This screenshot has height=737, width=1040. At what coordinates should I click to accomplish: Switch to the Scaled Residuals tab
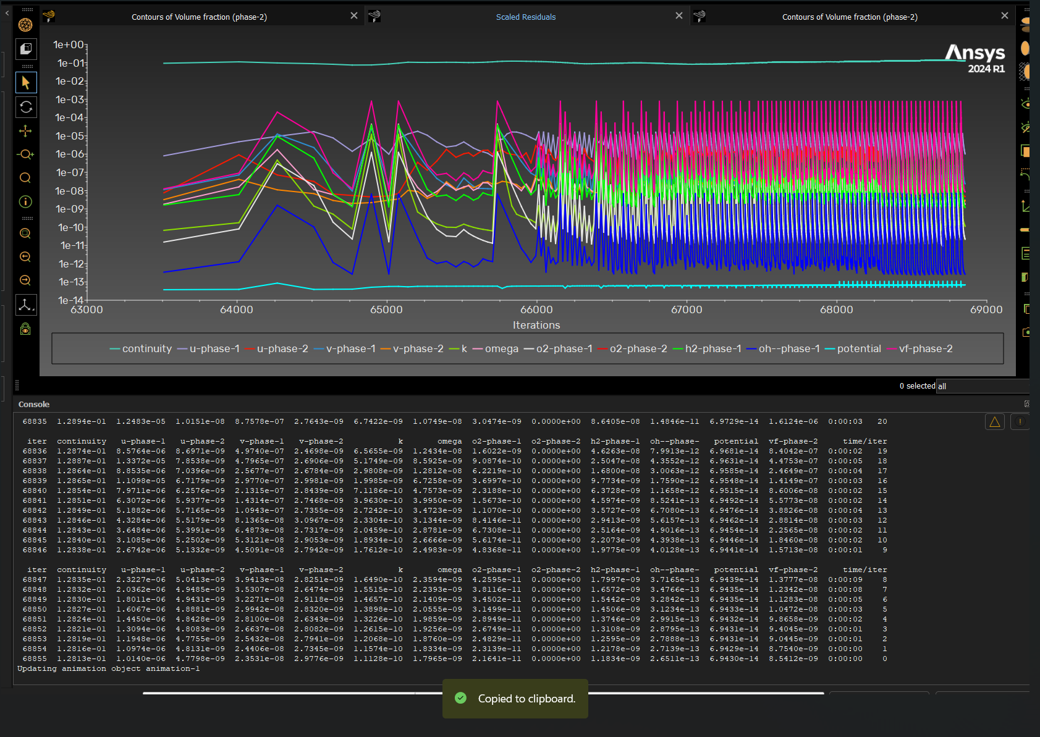(526, 17)
